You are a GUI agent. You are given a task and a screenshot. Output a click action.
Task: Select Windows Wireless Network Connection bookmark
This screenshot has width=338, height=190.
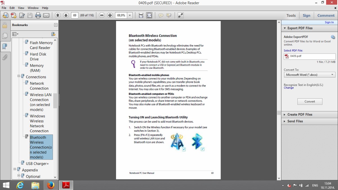point(39,123)
